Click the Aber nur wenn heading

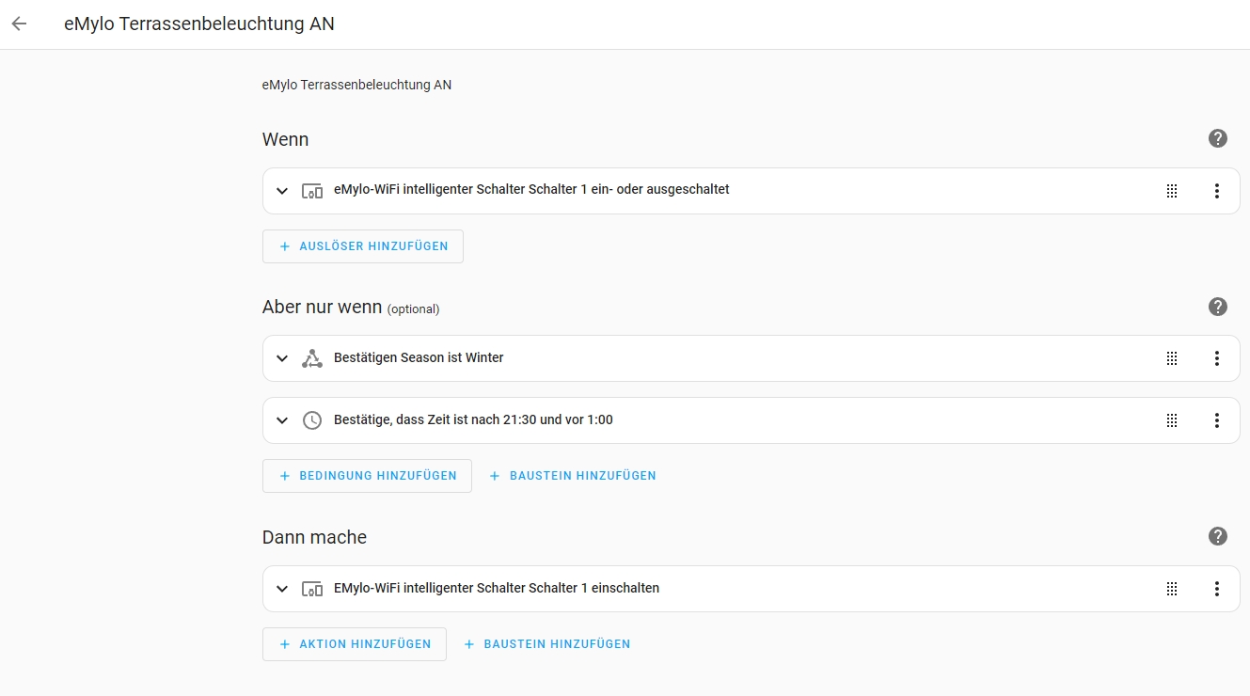click(323, 307)
